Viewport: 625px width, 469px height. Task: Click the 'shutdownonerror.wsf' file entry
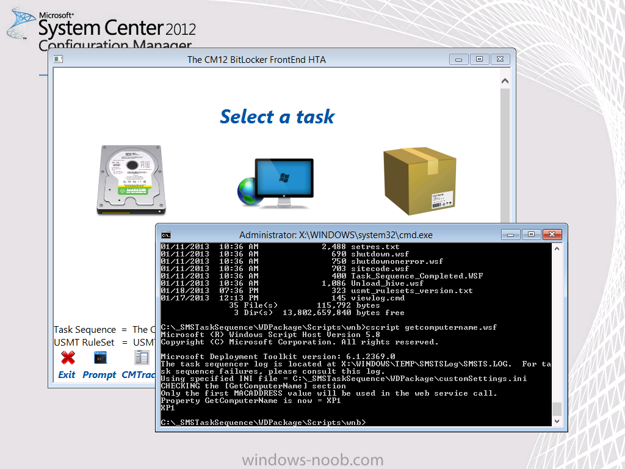[397, 261]
